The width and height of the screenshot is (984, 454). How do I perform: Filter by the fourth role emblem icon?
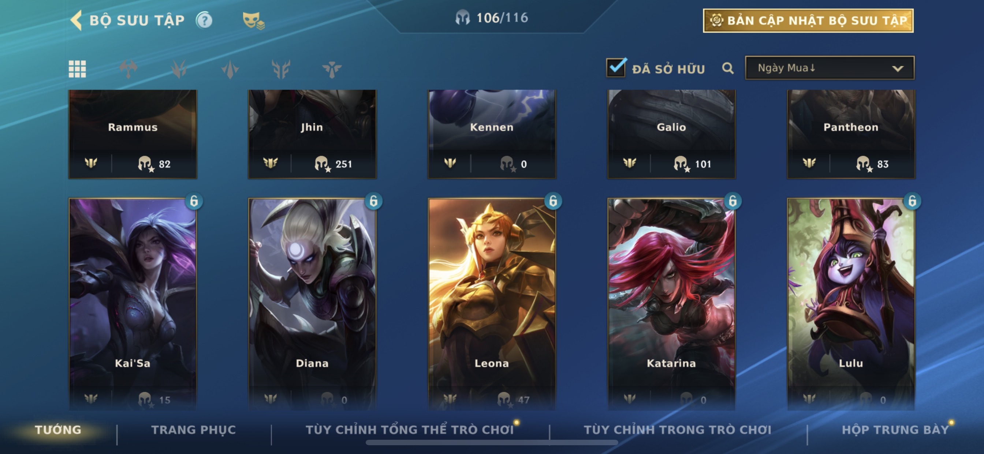(x=281, y=69)
